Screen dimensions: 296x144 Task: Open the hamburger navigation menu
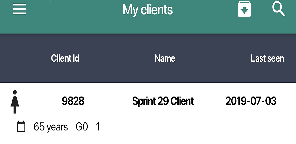coord(19,9)
